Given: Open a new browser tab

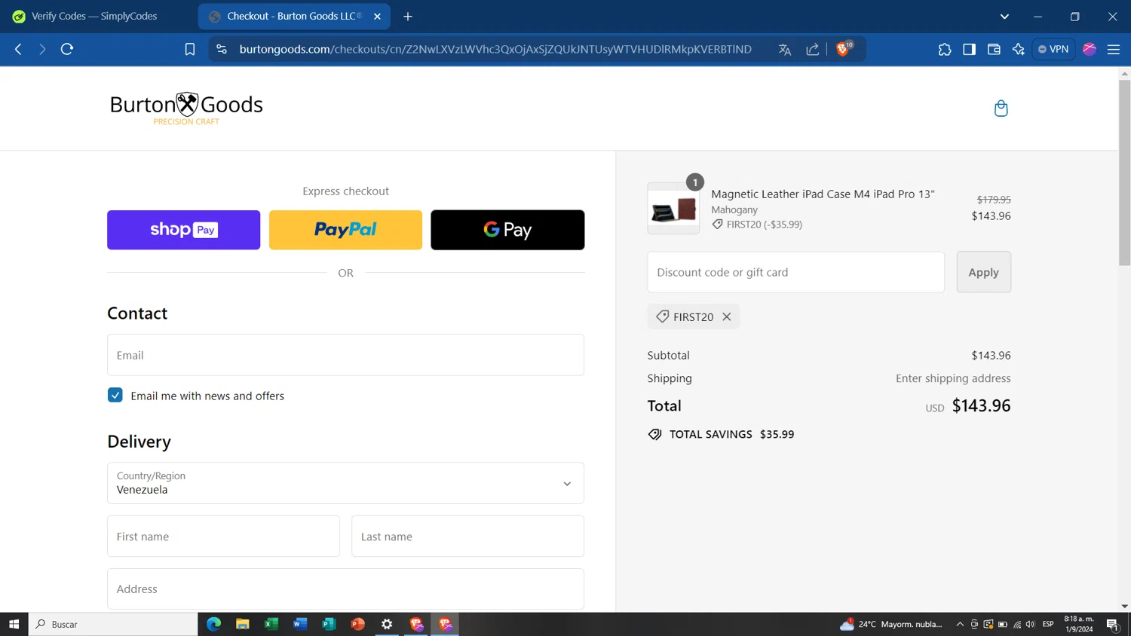Looking at the screenshot, I should [x=408, y=16].
